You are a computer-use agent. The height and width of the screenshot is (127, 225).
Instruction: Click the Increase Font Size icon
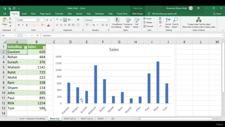pyautogui.click(x=47, y=20)
